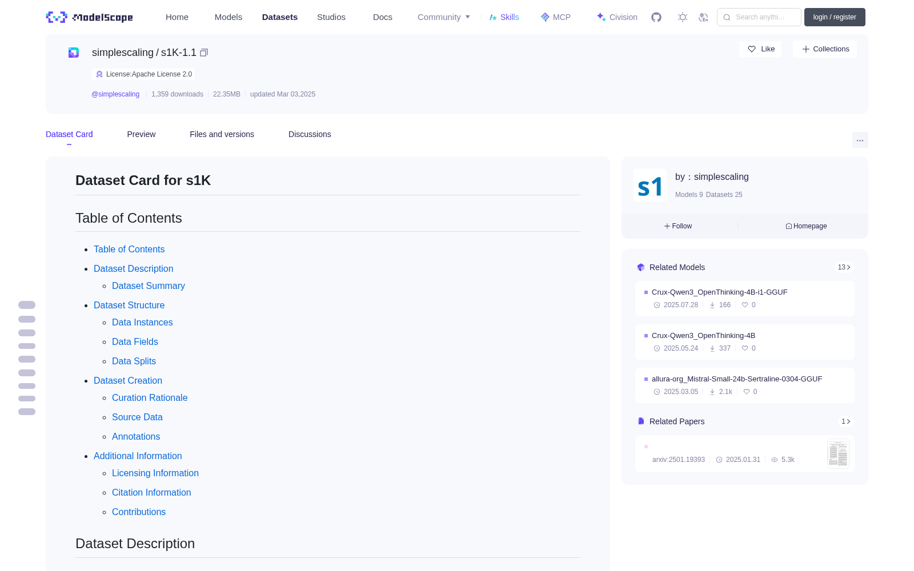Switch to the Preview tab

click(141, 134)
